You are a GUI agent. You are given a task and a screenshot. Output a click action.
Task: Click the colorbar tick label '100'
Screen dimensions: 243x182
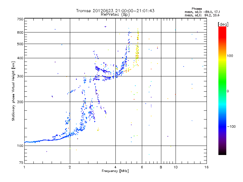coord(230,56)
